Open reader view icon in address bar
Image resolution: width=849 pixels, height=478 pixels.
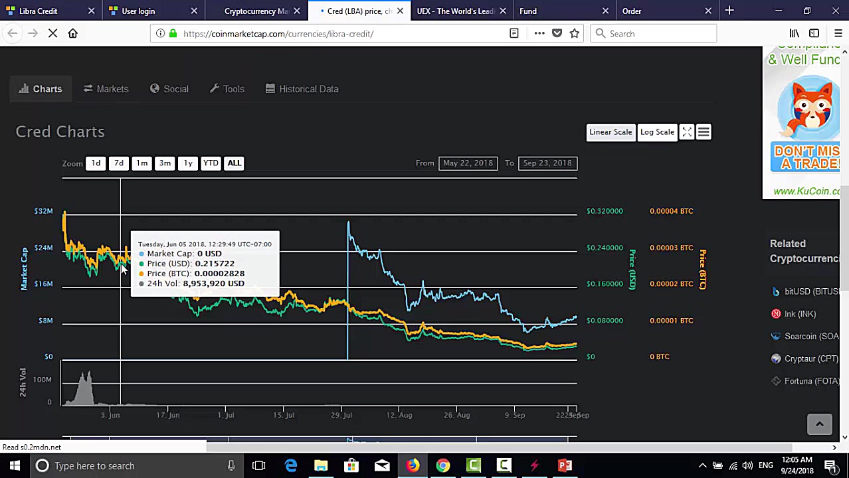click(x=514, y=33)
